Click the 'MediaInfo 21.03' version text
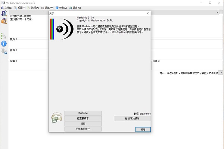 [x=85, y=18]
